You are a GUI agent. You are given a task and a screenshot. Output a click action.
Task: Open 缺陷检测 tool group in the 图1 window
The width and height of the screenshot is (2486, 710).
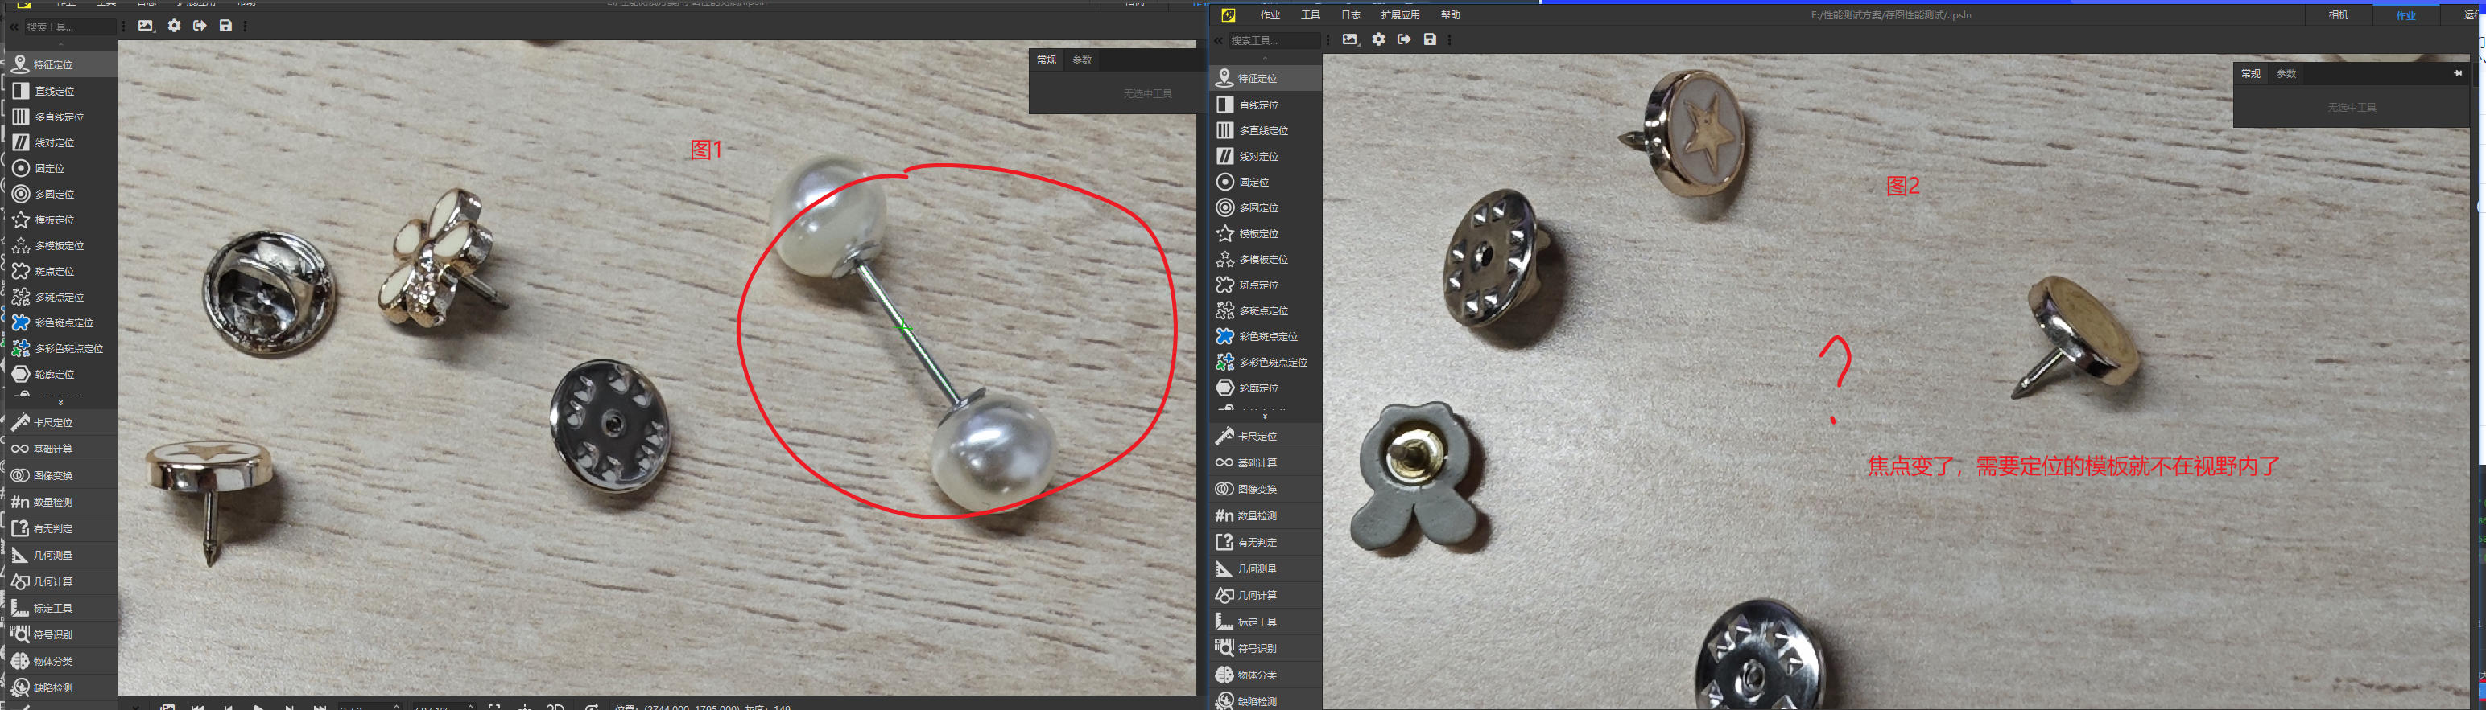pos(53,687)
